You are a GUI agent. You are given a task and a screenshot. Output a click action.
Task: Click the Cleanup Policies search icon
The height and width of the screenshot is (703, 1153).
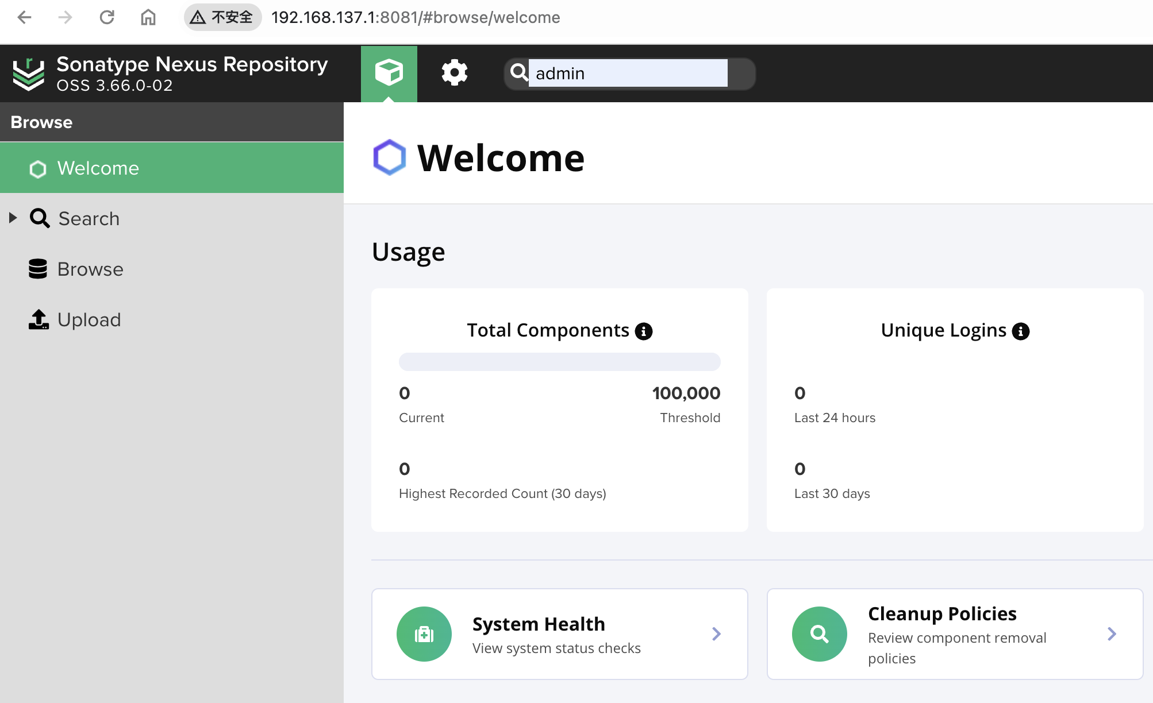tap(820, 634)
